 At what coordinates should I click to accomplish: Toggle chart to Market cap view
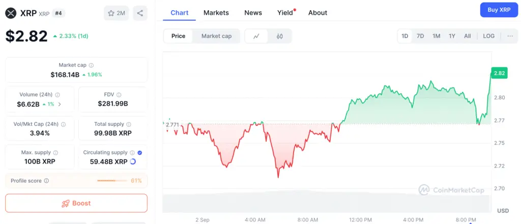[x=216, y=36]
